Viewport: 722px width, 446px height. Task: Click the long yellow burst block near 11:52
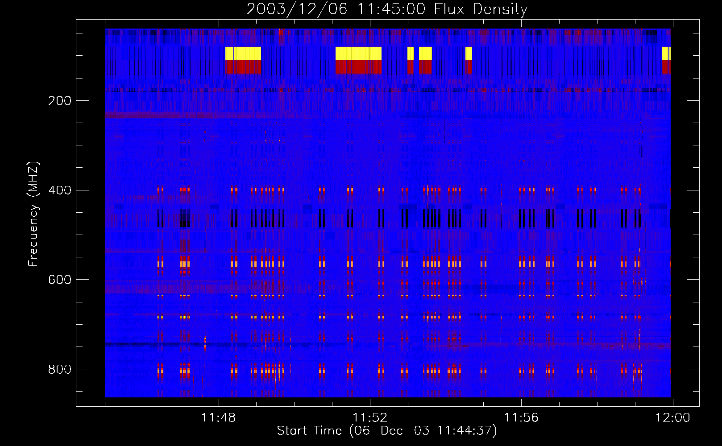coord(358,54)
